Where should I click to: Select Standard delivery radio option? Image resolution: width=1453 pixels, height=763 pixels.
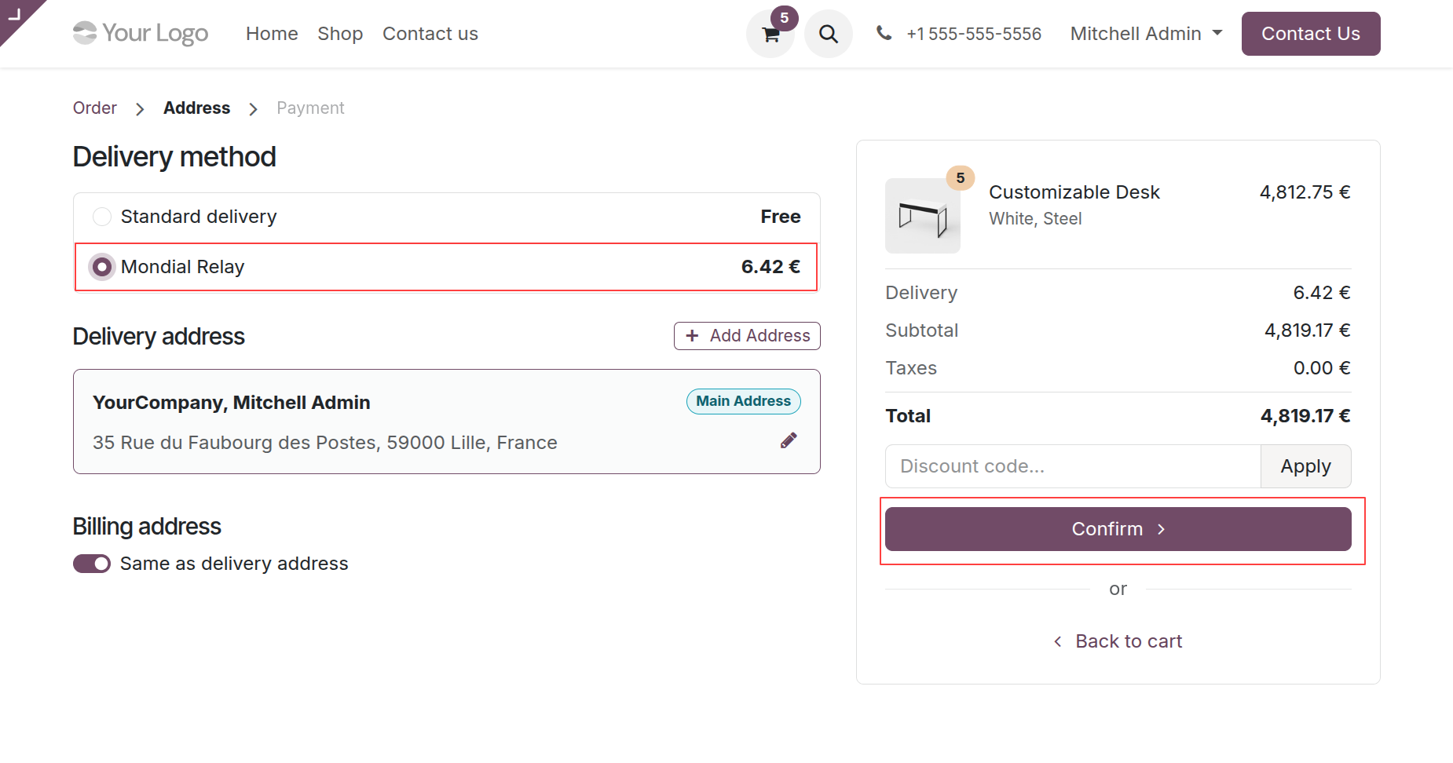tap(102, 217)
